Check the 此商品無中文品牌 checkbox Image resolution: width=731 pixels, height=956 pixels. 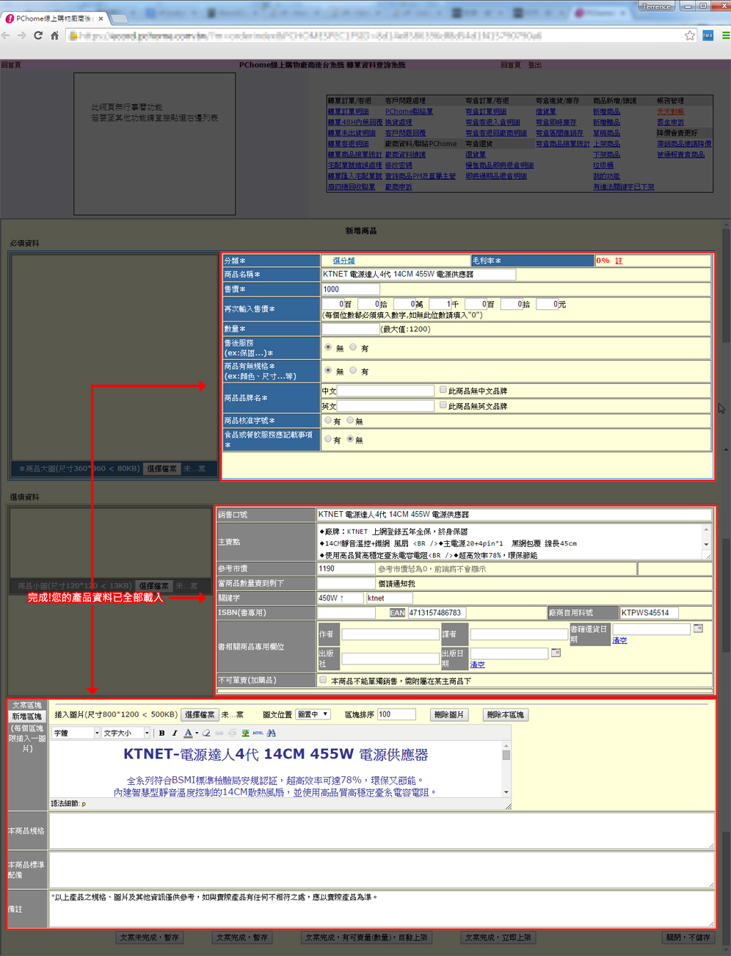point(443,390)
